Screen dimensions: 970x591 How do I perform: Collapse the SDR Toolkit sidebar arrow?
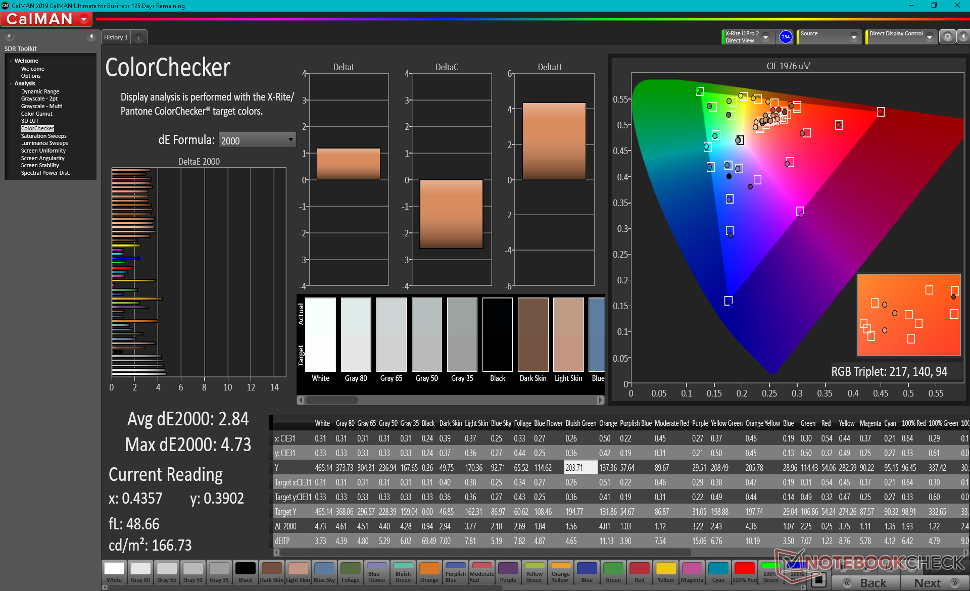[91, 36]
